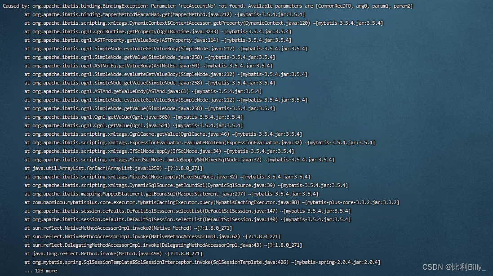Click the DefaultSqlSession.selectList line 140 entry

tap(187, 219)
